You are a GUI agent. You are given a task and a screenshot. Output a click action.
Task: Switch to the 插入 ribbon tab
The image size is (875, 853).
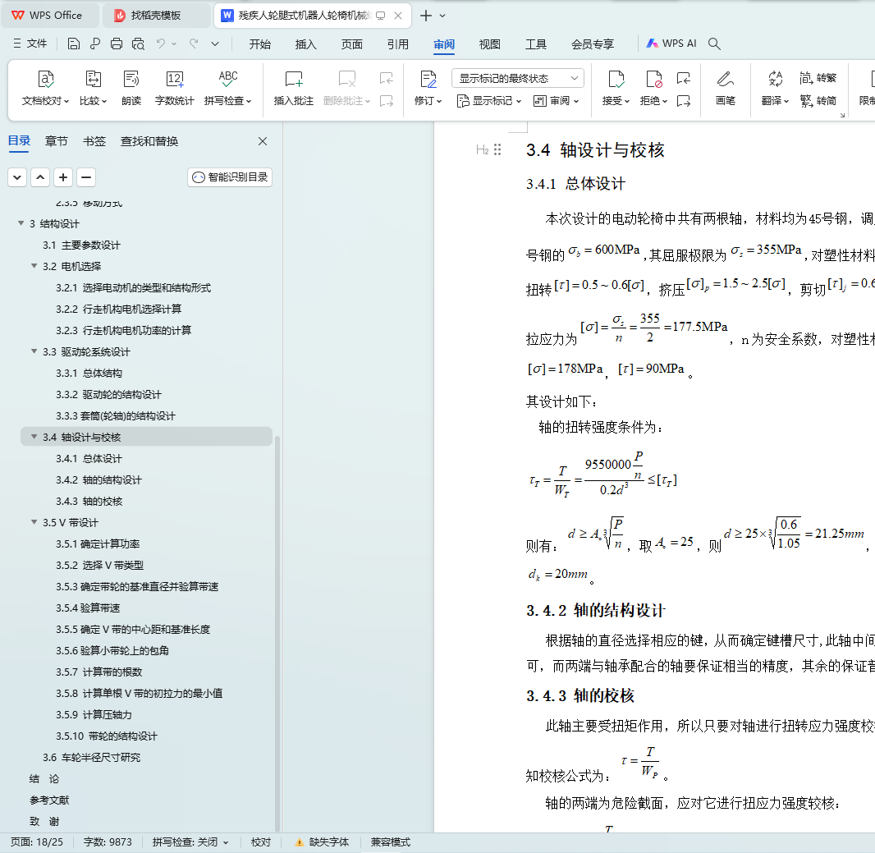click(x=306, y=44)
